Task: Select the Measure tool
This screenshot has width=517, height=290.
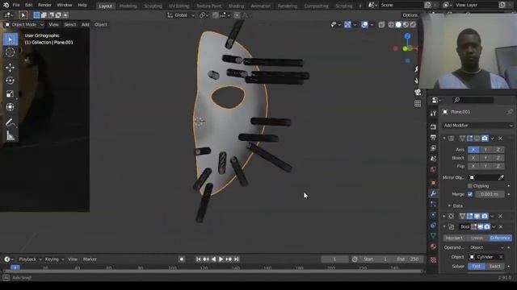Action: click(11, 135)
